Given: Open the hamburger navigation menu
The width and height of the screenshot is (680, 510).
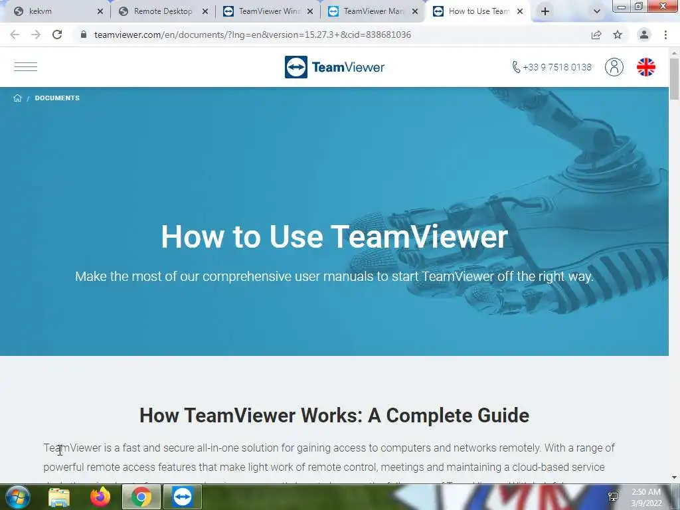Looking at the screenshot, I should 26,67.
